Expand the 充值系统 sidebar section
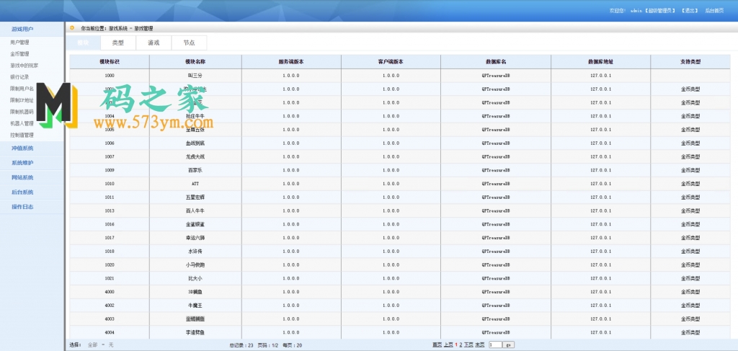 (22, 148)
